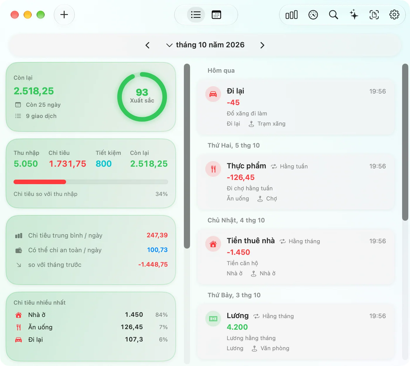The height and width of the screenshot is (366, 410).
Task: Click the 93 Xuất sắc score ring
Action: pos(142,97)
